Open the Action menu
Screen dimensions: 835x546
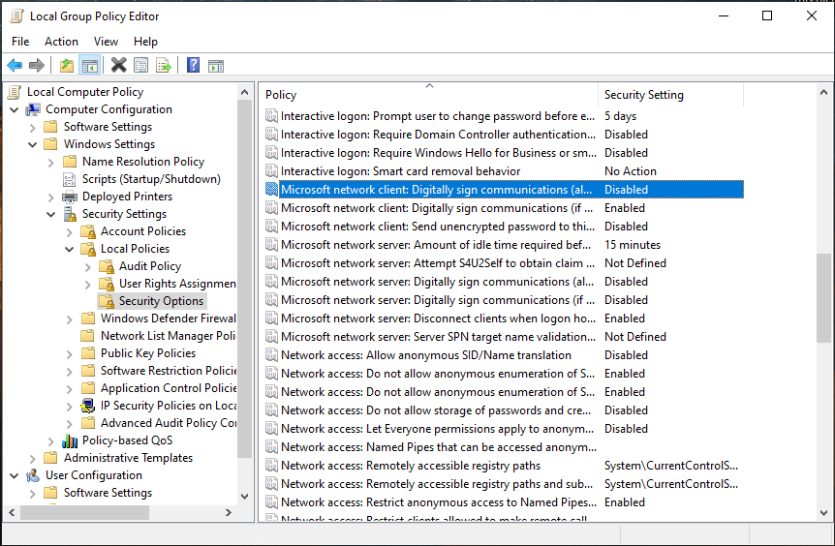tap(61, 42)
